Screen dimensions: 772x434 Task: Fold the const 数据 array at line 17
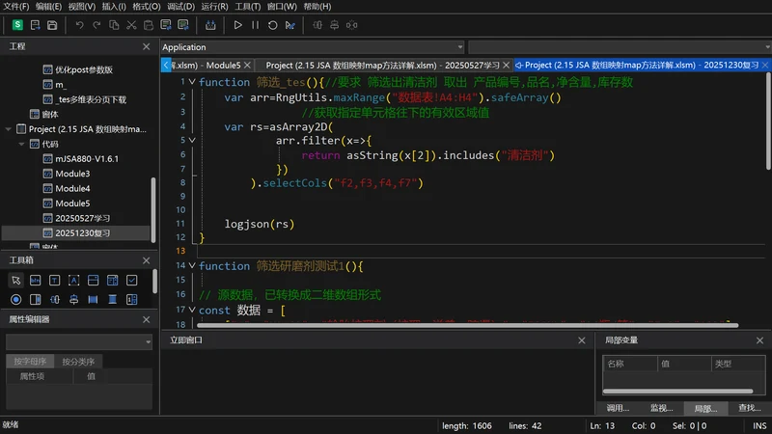click(x=192, y=310)
